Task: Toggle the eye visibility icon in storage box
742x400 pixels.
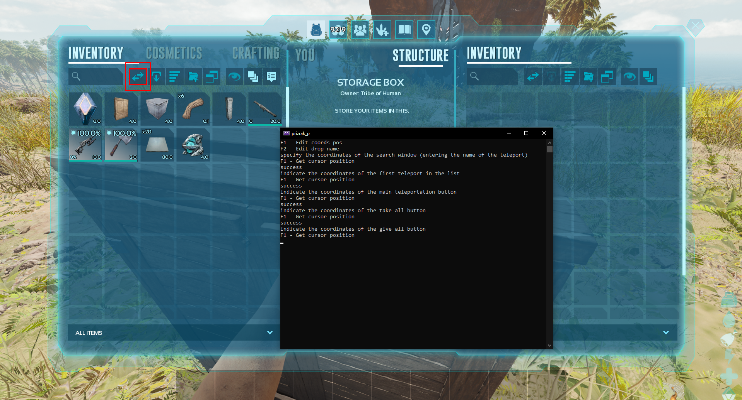Action: click(x=629, y=77)
